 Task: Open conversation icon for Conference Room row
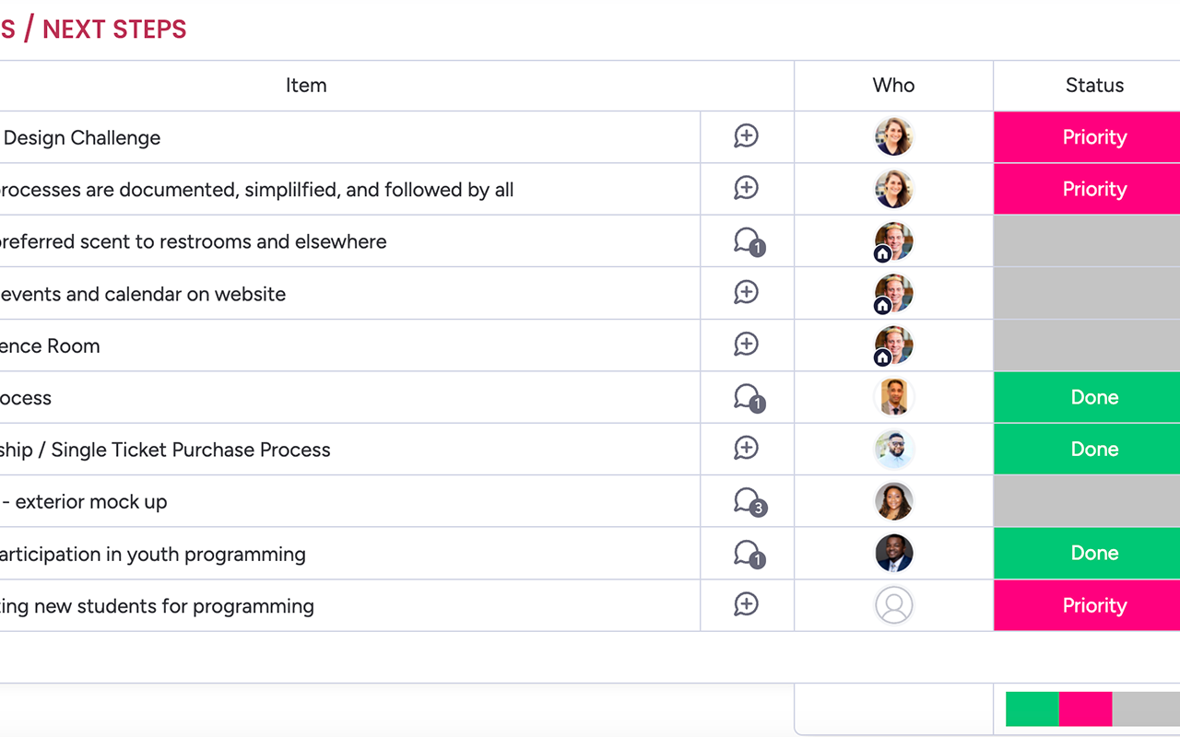click(x=747, y=345)
